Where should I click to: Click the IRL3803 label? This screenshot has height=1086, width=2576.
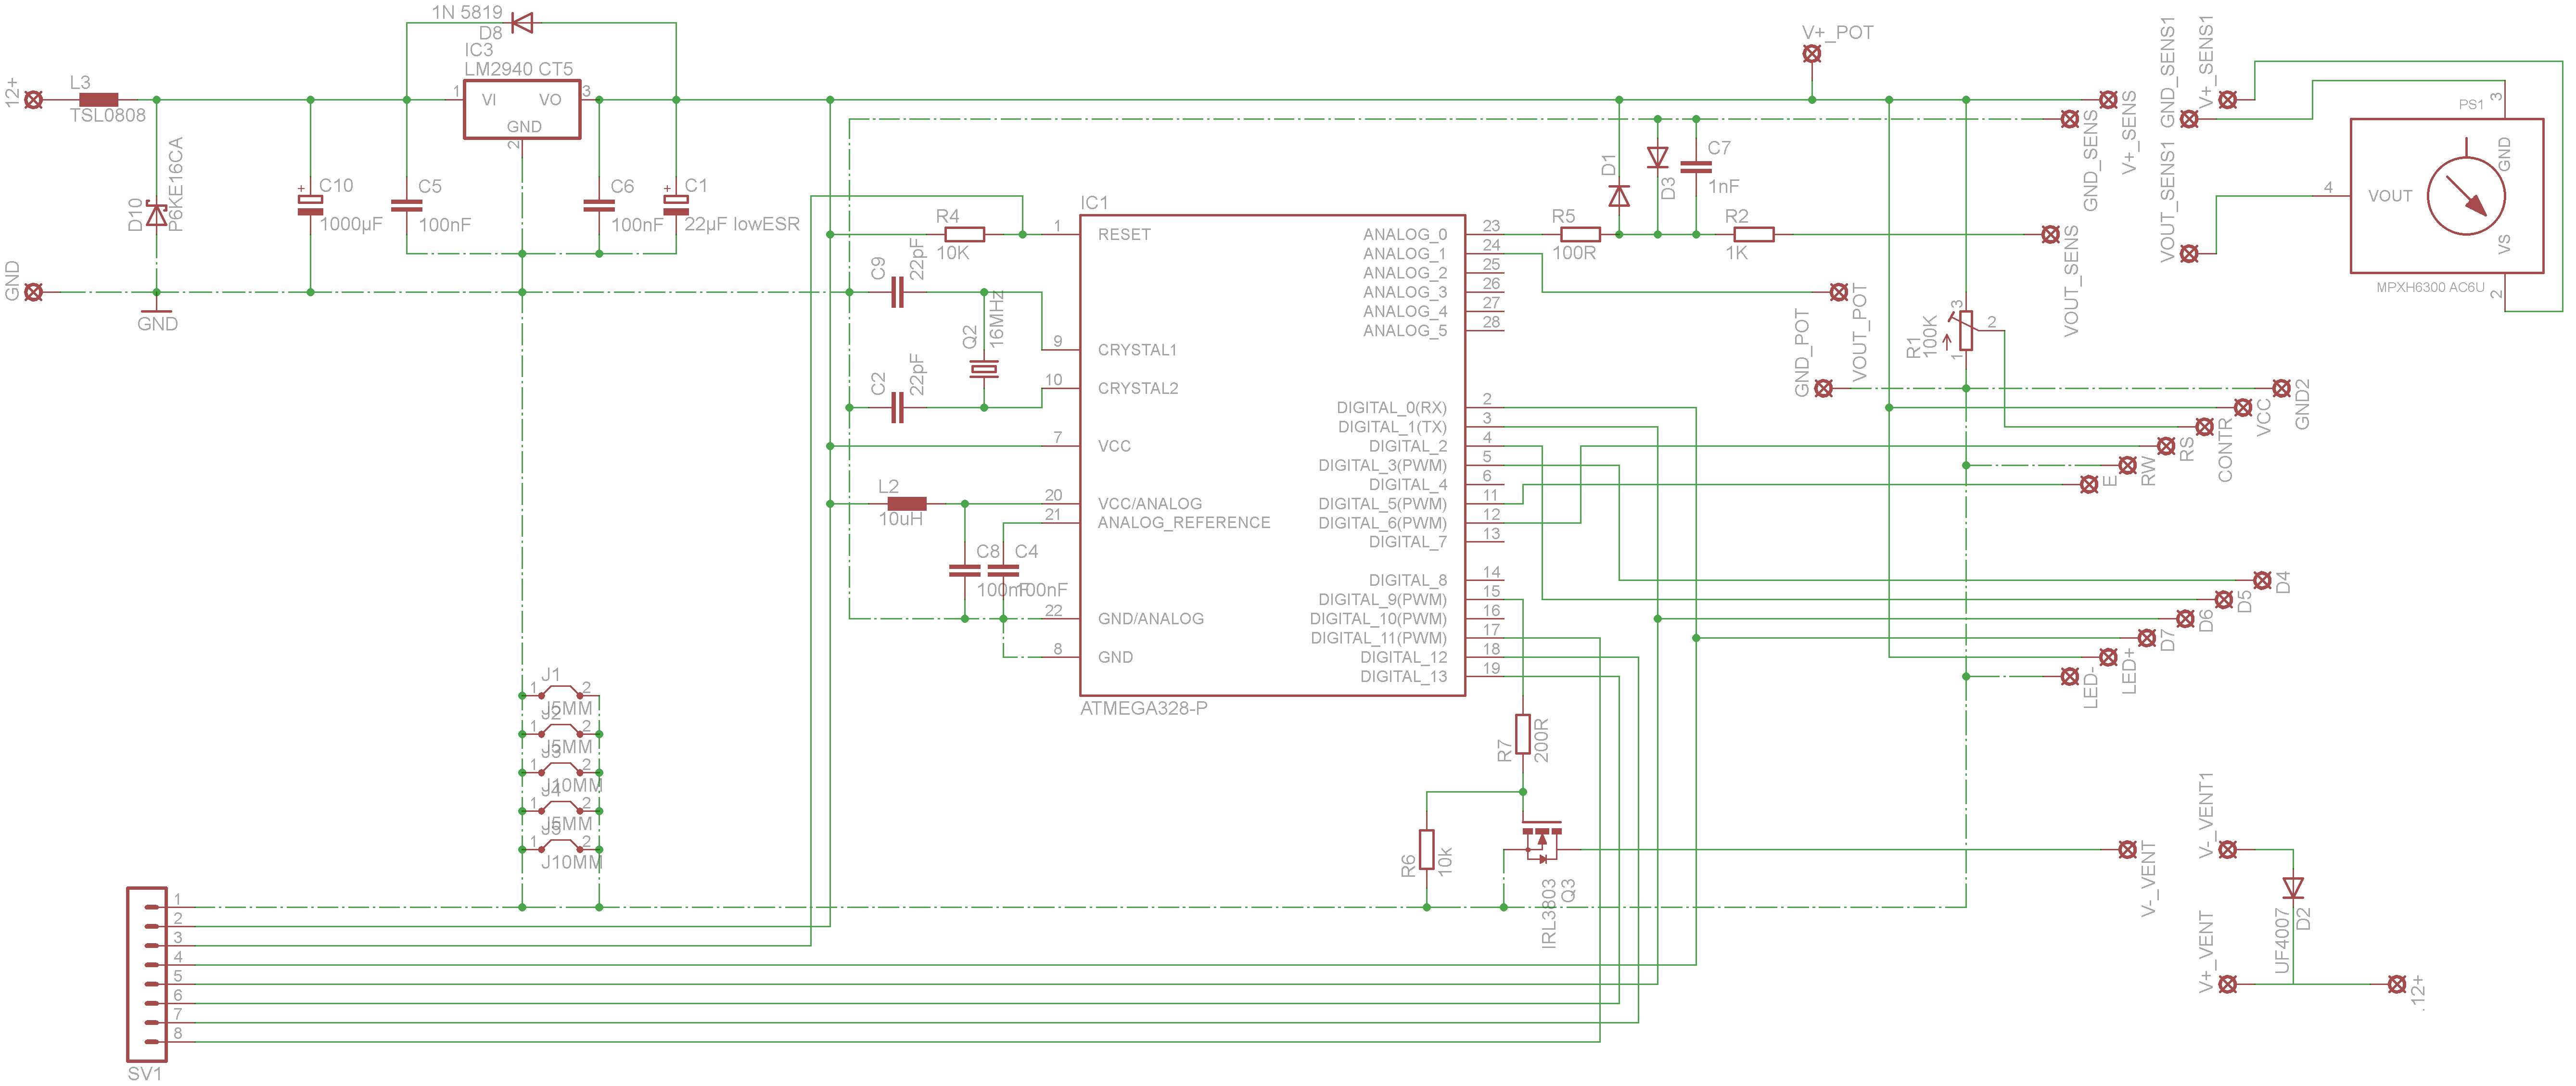[1548, 913]
